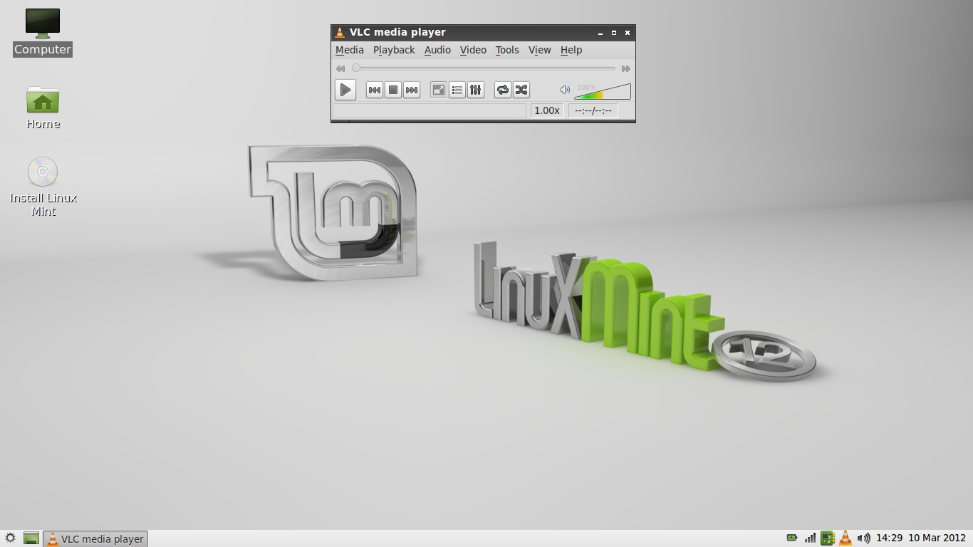Open the Audio menu
The width and height of the screenshot is (973, 547).
pyautogui.click(x=437, y=50)
